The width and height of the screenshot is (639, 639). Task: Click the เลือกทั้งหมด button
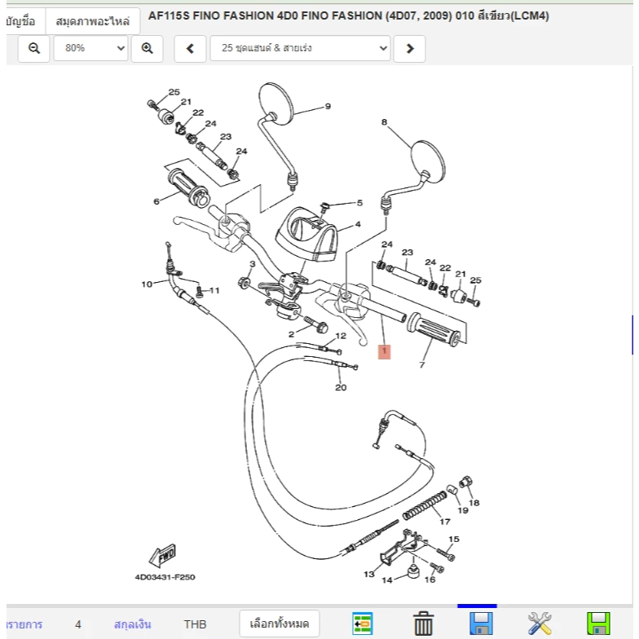click(279, 624)
